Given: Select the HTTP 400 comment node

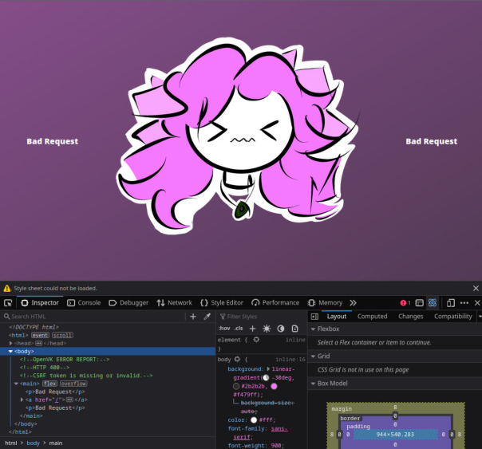Looking at the screenshot, I should pyautogui.click(x=45, y=368).
